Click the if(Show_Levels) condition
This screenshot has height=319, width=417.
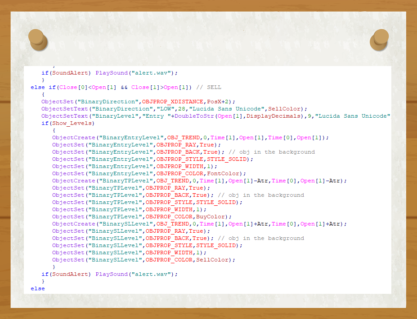pyautogui.click(x=68, y=123)
